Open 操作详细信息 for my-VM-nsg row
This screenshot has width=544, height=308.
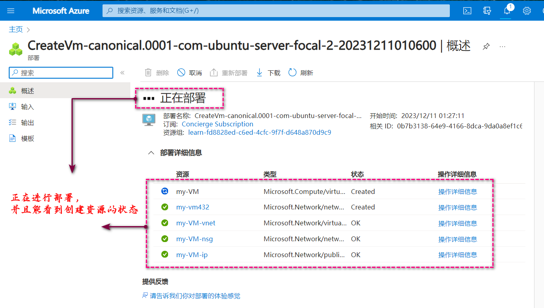pos(458,239)
